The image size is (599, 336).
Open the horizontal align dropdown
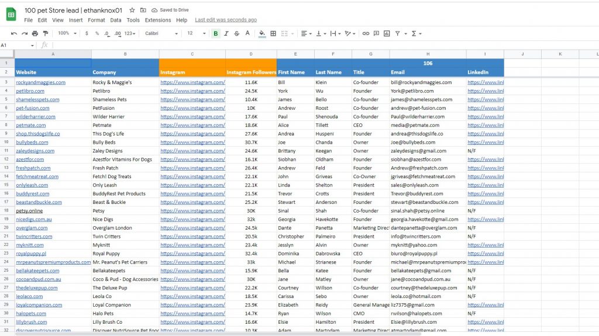(307, 34)
